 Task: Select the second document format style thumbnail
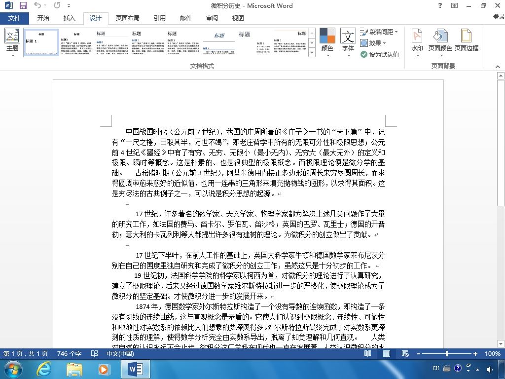click(x=76, y=42)
